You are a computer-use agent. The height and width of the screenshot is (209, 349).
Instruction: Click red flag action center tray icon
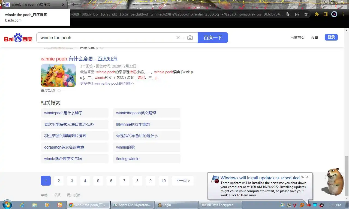308,205
